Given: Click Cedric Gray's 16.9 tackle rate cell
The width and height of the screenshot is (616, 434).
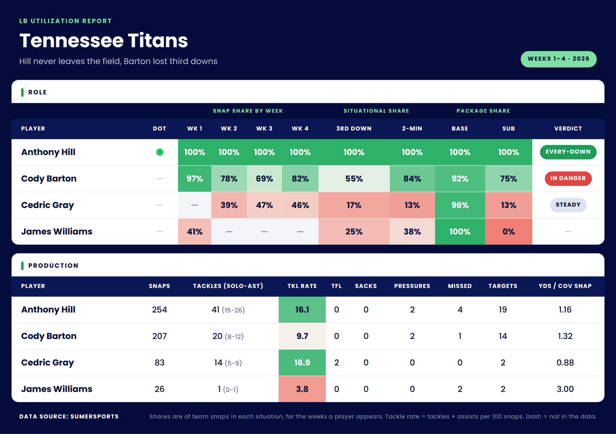Looking at the screenshot, I should 302,363.
